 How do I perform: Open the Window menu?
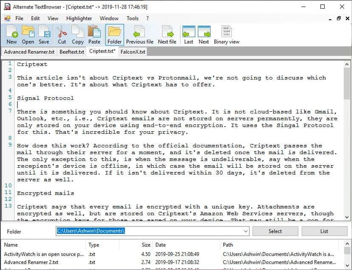pos(109,18)
